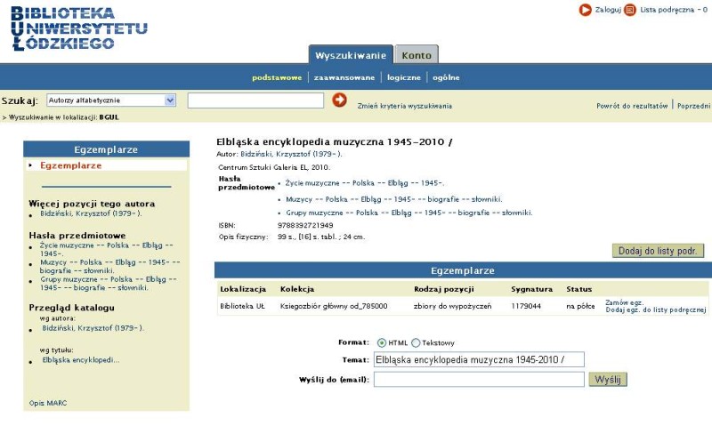Image resolution: width=712 pixels, height=426 pixels.
Task: Click the Zaloguj login icon
Action: [585, 10]
